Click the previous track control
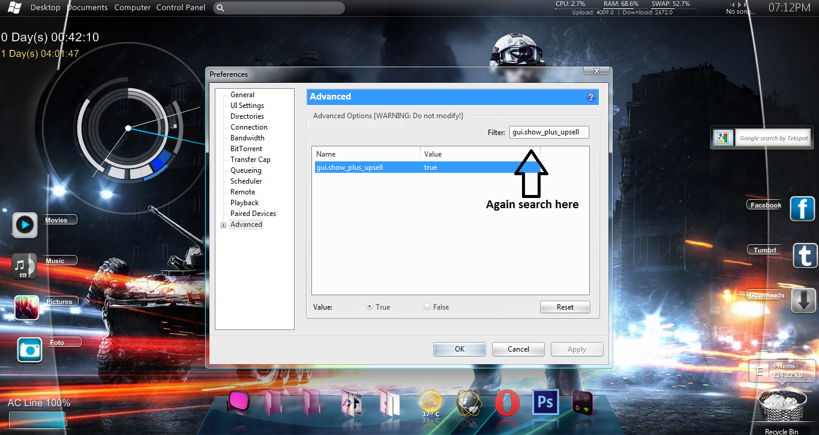This screenshot has width=819, height=435. [733, 4]
